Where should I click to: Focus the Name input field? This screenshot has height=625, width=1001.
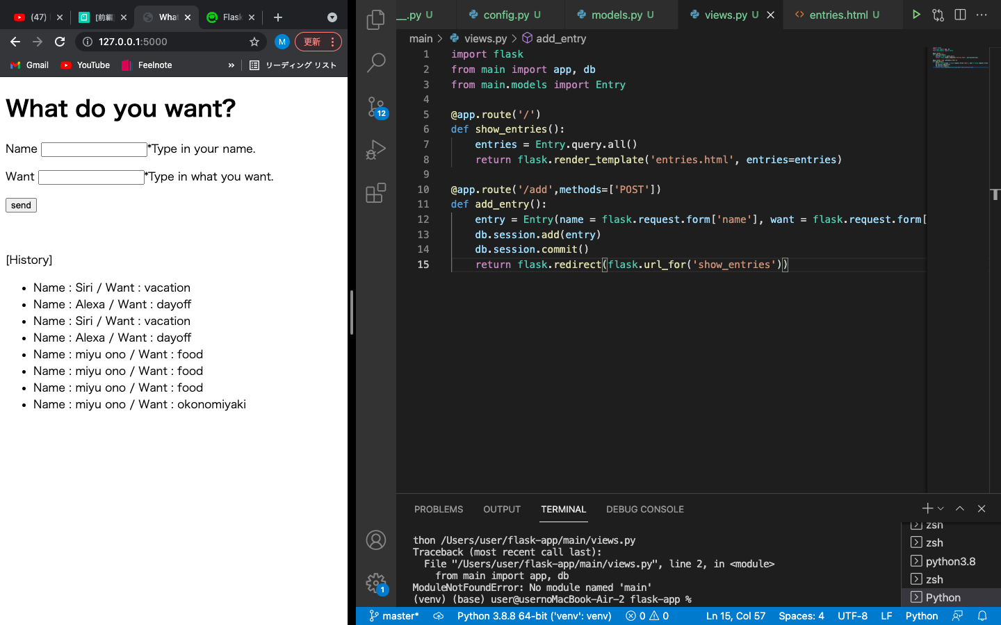tap(94, 149)
